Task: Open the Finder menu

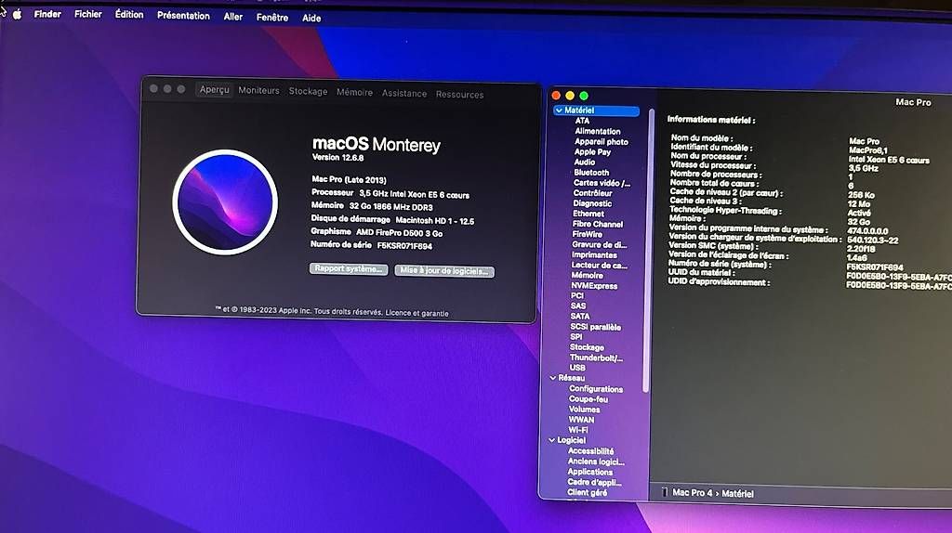Action: tap(47, 14)
